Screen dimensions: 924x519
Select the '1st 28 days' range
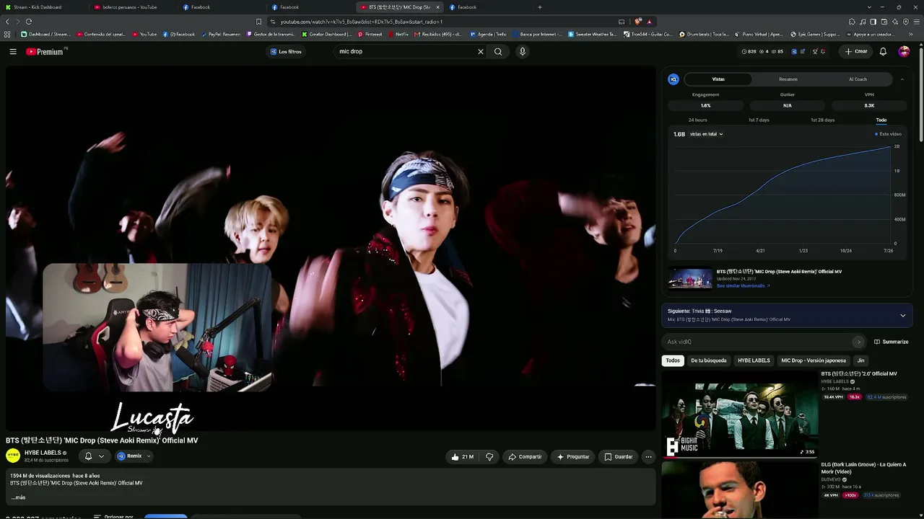click(x=822, y=120)
